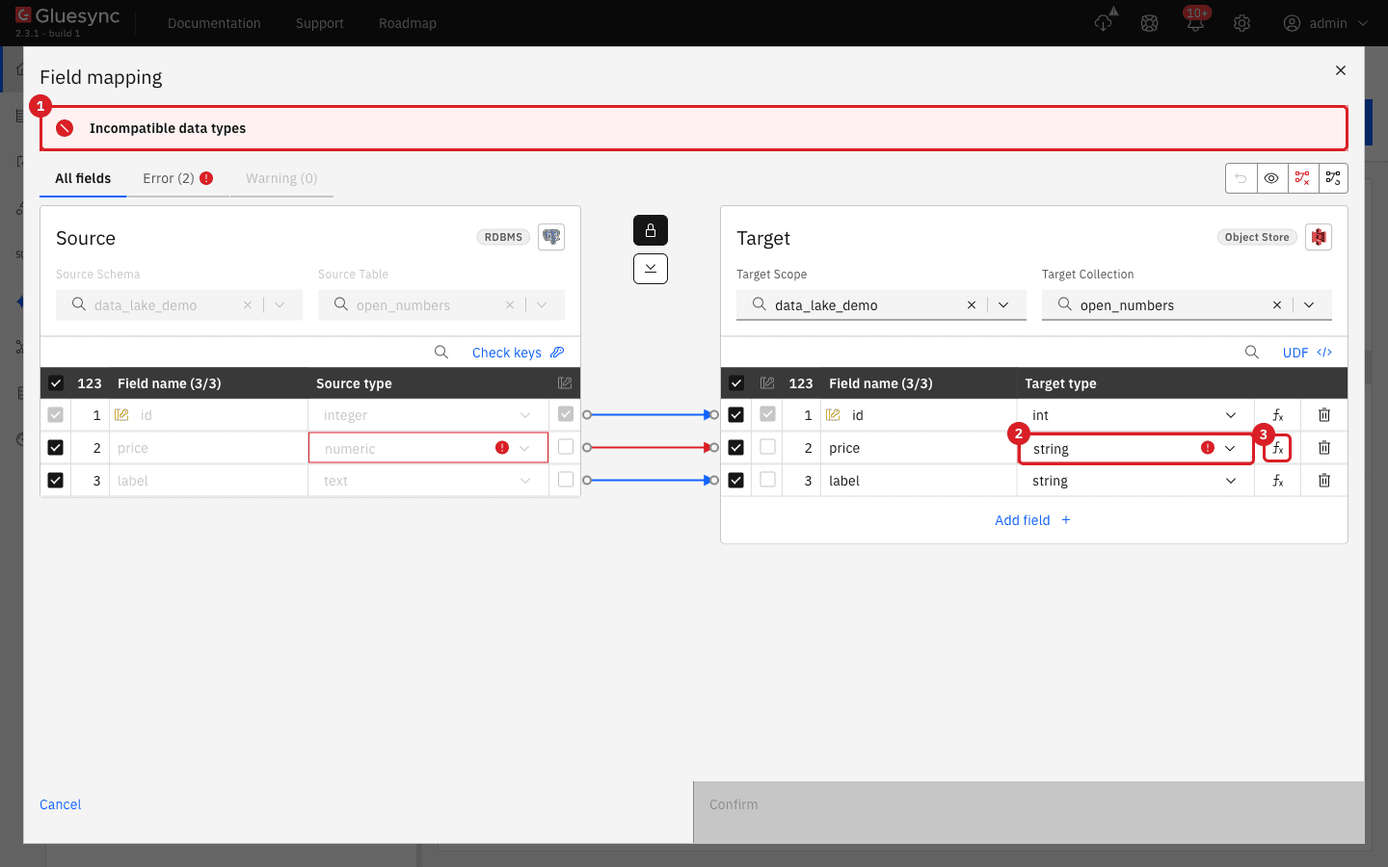1388x867 pixels.
Task: Click the UDF link in Target panel
Action: (1307, 353)
